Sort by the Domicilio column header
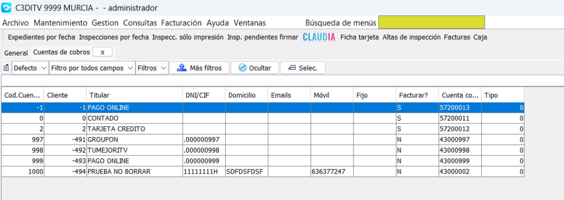The image size is (564, 200). coord(247,95)
